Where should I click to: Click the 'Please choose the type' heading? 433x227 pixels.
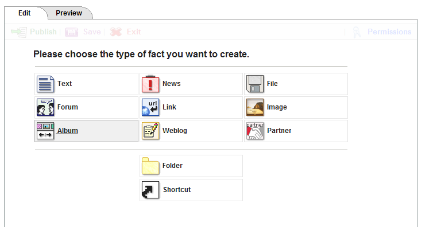141,54
